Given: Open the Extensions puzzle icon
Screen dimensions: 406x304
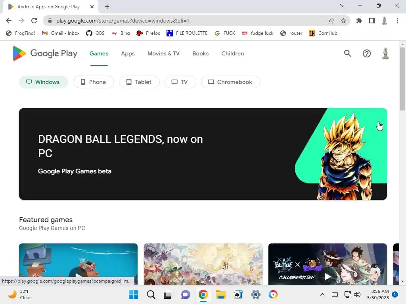Looking at the screenshot, I should point(359,21).
